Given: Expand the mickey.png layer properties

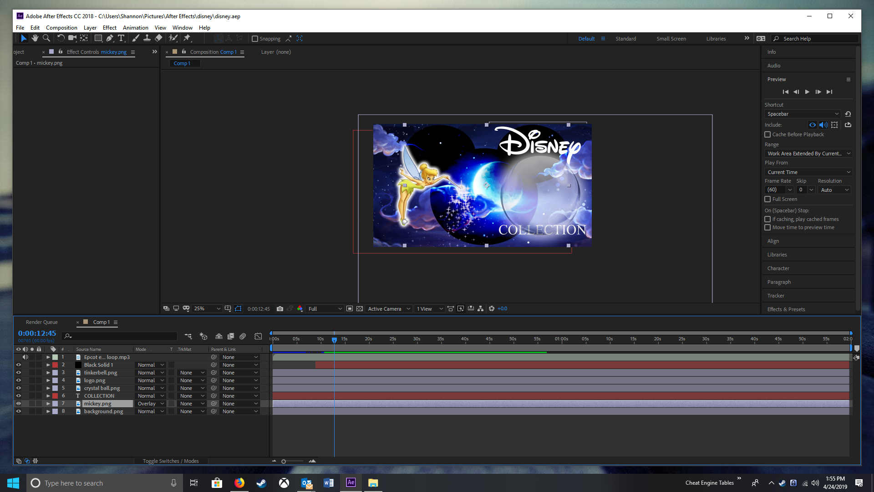Looking at the screenshot, I should [x=48, y=404].
